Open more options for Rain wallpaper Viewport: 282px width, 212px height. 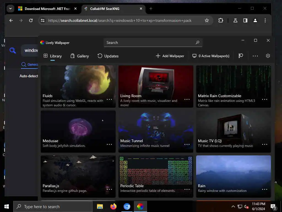[265, 189]
